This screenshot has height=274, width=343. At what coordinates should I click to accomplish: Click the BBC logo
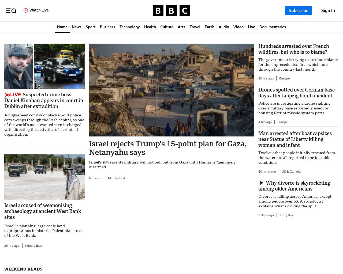[x=171, y=11]
